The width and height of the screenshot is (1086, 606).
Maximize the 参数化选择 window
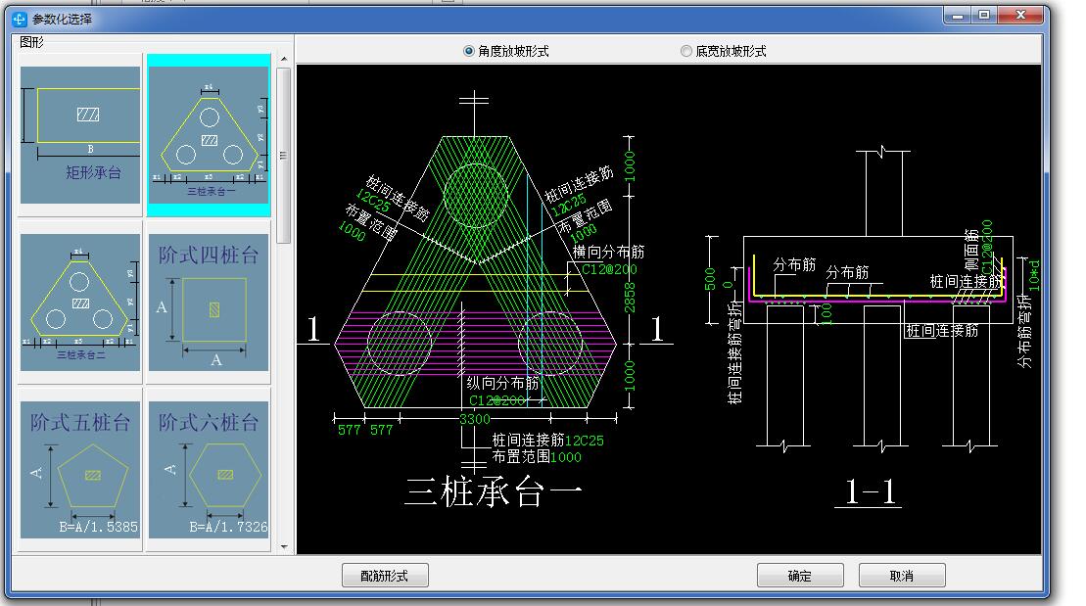pyautogui.click(x=984, y=16)
